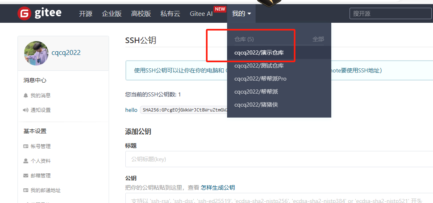
Task: Focus the 公钥标题(key) title field
Action: 279,159
